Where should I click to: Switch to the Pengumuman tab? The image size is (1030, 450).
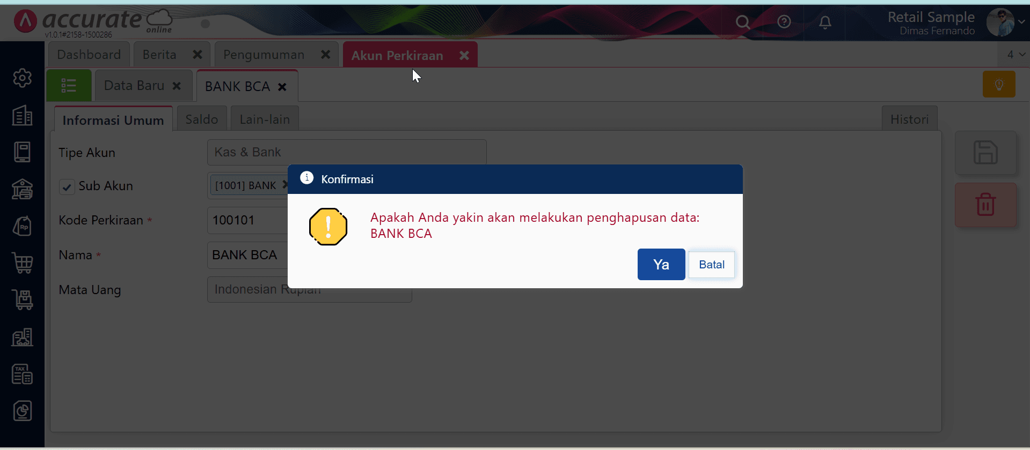pyautogui.click(x=264, y=55)
